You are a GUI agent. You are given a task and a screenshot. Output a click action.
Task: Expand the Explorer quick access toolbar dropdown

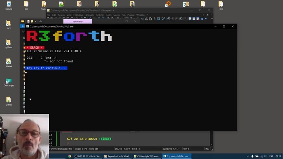coord(35,21)
